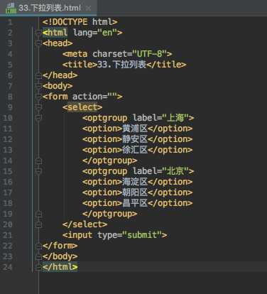Screen dimensions: 267x294
Task: Switch to the 33.下拉列表.html editor tab
Action: click(x=48, y=8)
